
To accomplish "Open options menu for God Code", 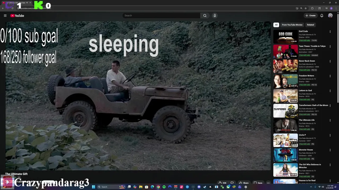I will (x=330, y=32).
